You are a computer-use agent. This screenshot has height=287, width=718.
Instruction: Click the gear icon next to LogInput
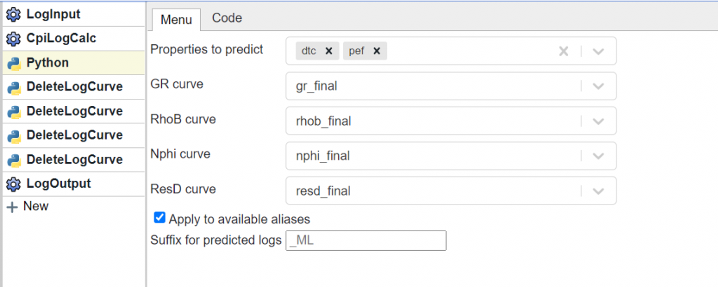13,14
